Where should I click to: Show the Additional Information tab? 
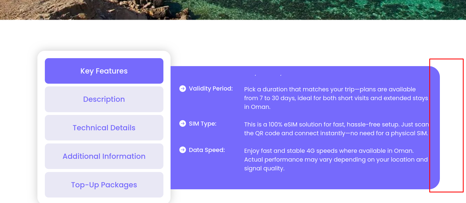104,156
